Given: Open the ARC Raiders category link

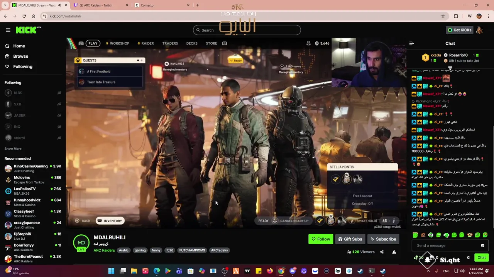Looking at the screenshot, I should point(104,250).
